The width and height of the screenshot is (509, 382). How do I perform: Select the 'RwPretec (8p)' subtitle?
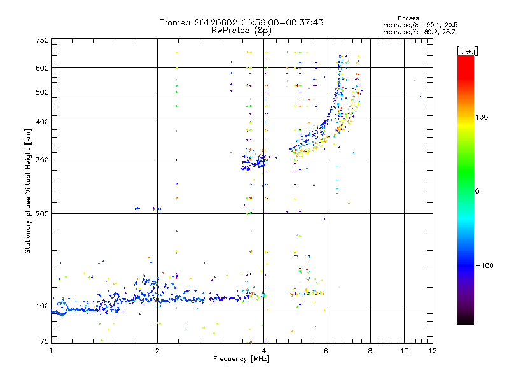point(241,31)
